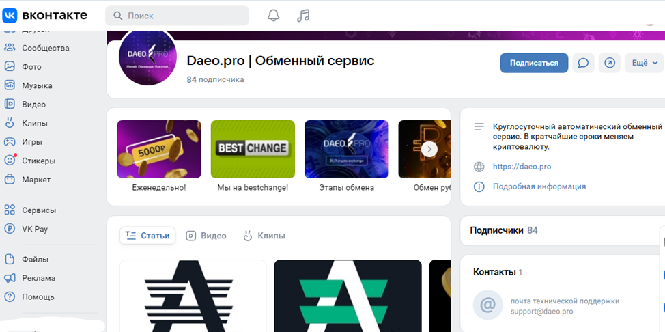Open Сообщества in the left menu
The height and width of the screenshot is (332, 665).
[x=45, y=48]
